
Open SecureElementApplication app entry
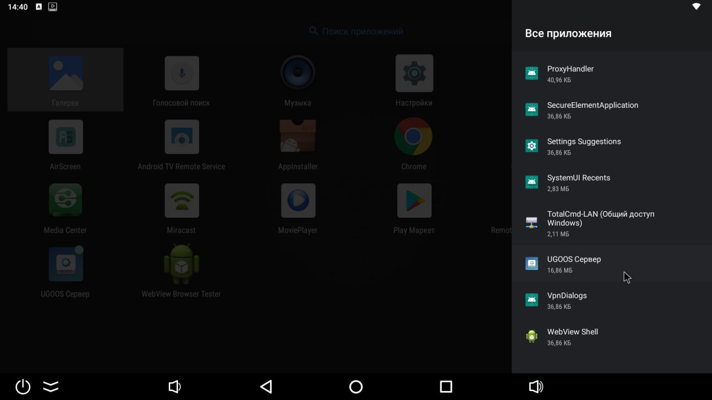point(612,110)
